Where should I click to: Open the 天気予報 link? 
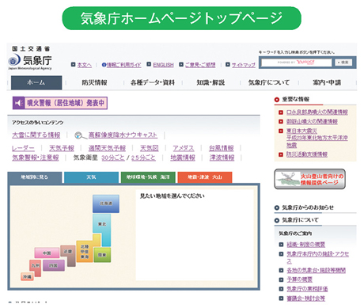click(62, 148)
